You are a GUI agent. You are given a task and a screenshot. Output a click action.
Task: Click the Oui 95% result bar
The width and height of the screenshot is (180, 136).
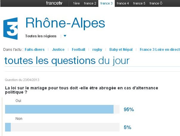(x=62, y=109)
